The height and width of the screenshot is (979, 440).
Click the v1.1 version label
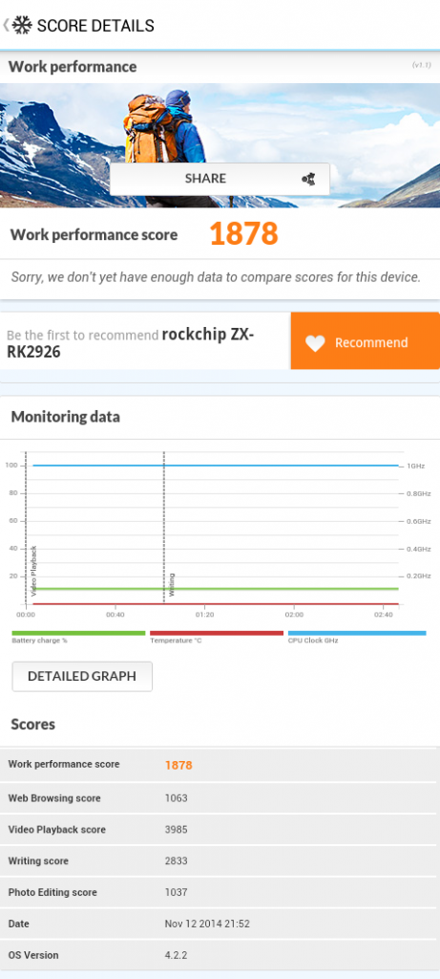tap(421, 65)
